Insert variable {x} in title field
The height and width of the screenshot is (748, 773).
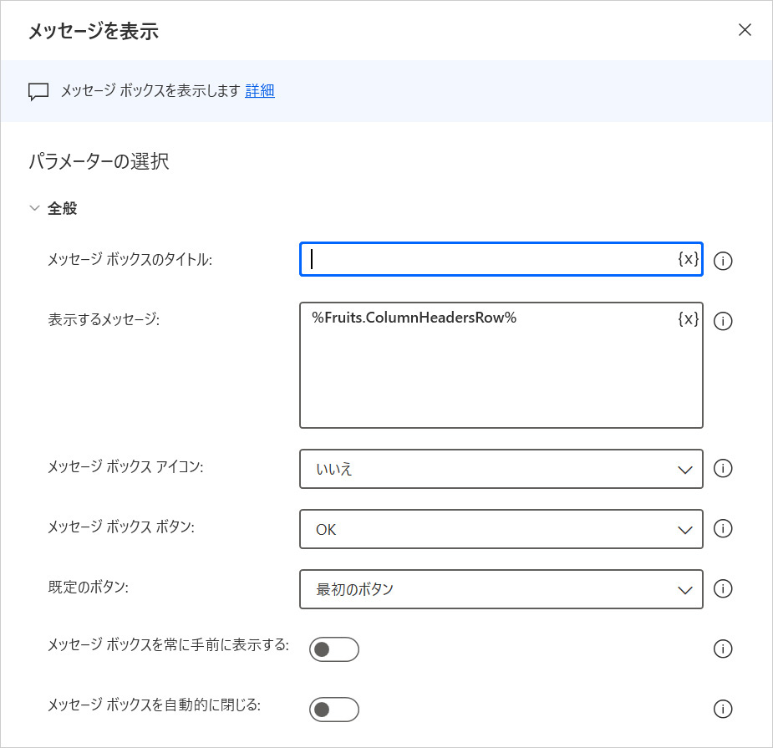[x=688, y=259]
